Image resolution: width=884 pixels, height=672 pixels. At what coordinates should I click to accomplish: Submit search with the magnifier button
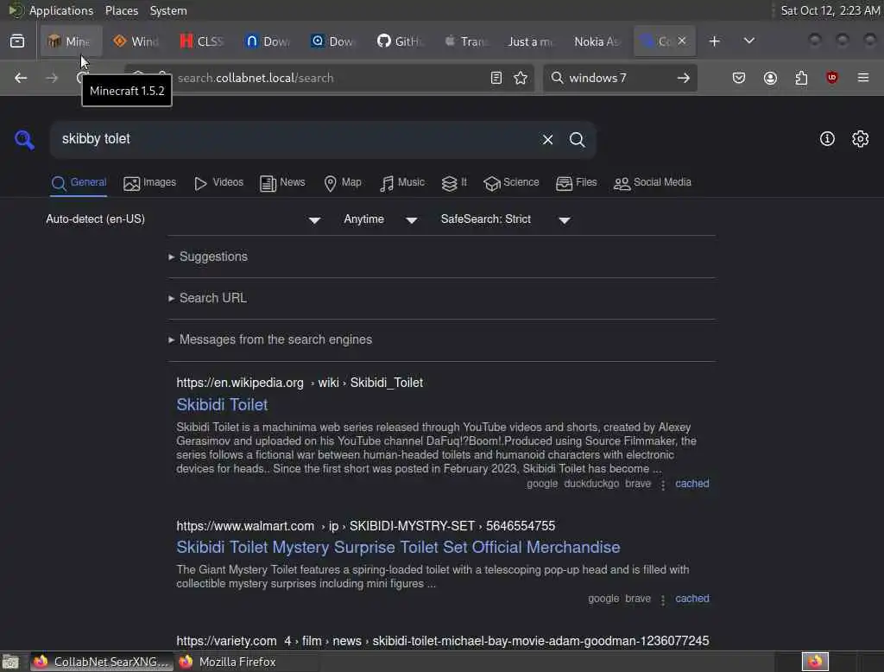(x=577, y=139)
